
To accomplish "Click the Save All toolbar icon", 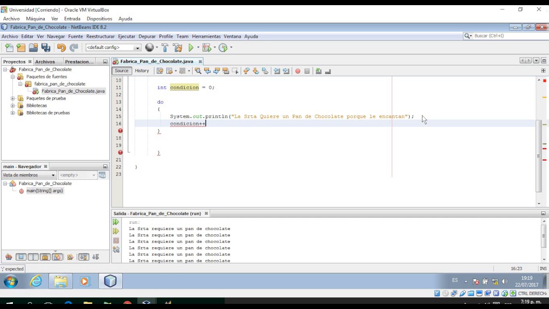I will (45, 48).
